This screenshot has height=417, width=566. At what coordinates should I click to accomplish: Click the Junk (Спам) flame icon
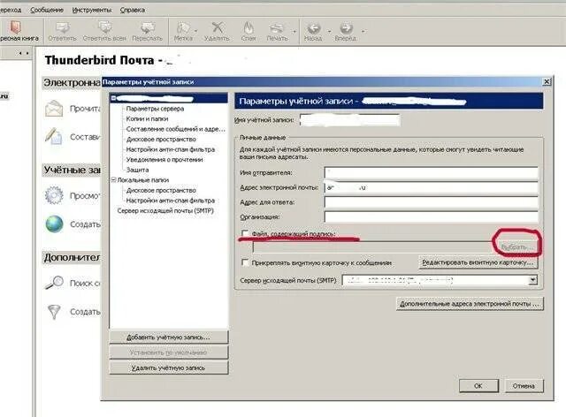pos(249,27)
